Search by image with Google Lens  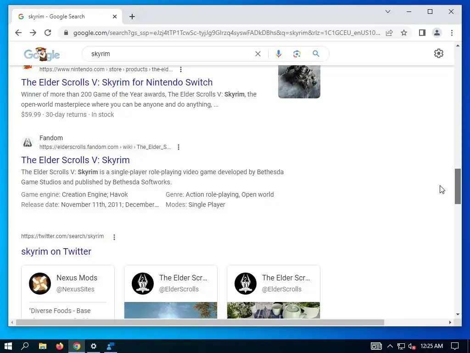coord(297,54)
